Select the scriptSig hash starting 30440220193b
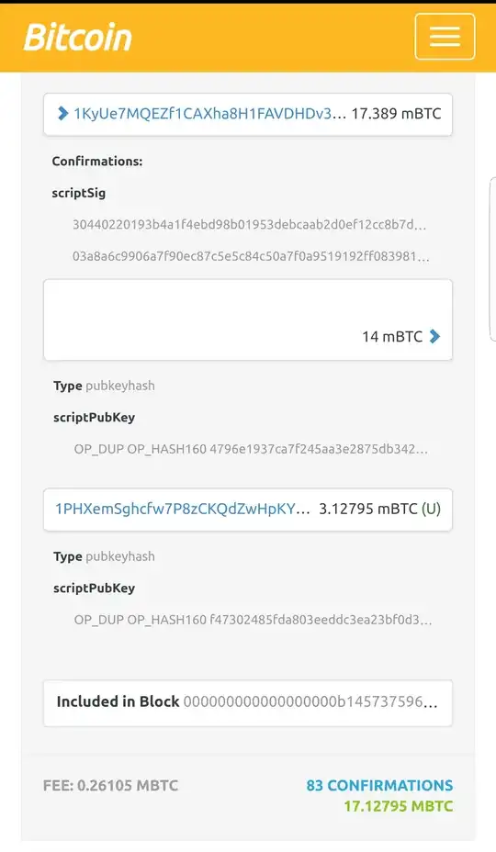This screenshot has width=496, height=852. (x=250, y=224)
